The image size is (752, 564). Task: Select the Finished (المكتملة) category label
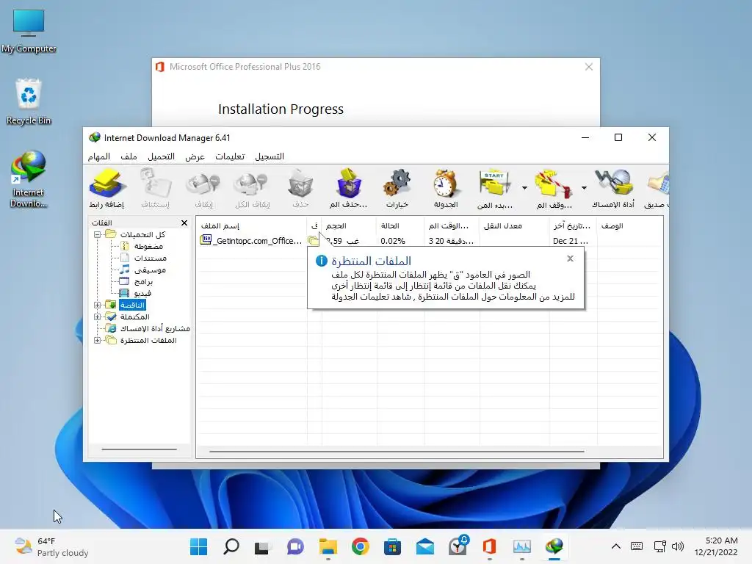(x=135, y=317)
